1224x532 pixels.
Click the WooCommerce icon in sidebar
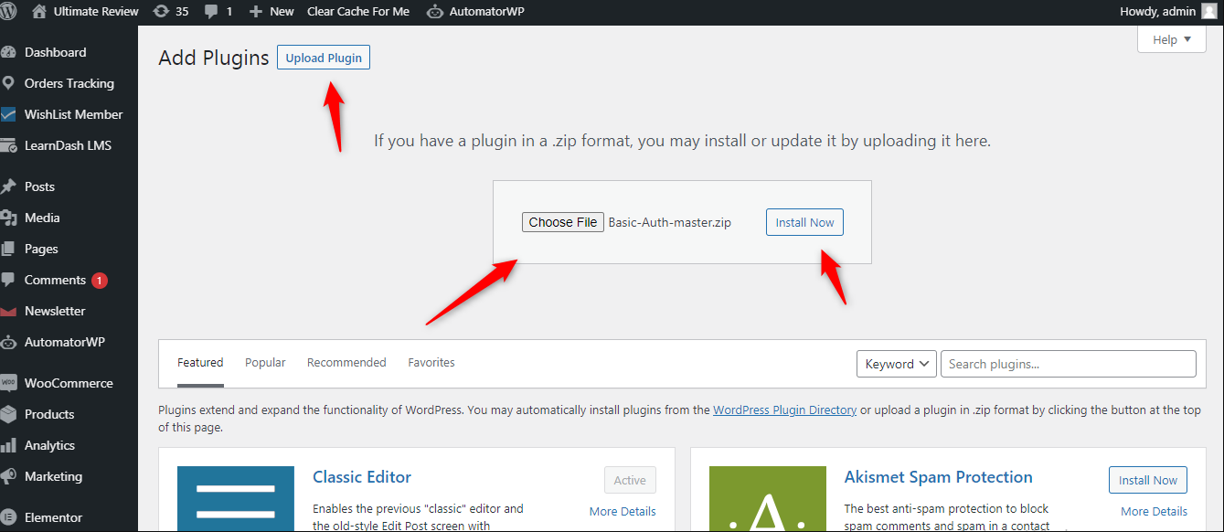pos(9,383)
